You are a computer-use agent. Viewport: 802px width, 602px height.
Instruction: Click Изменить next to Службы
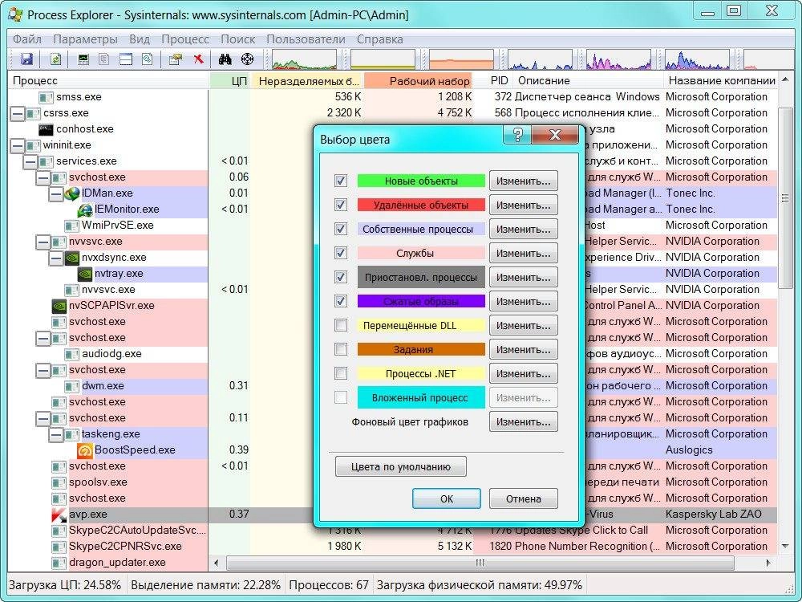point(523,253)
